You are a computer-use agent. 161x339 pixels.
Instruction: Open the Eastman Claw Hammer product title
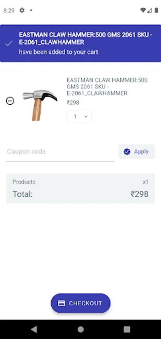click(107, 87)
